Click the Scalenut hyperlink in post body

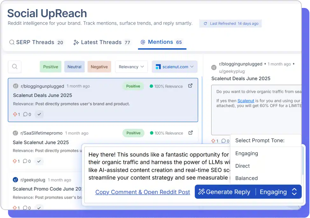(x=246, y=101)
